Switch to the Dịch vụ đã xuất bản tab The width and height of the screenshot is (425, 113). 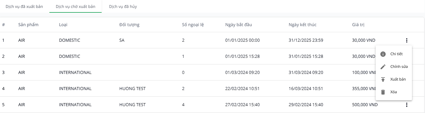pos(24,7)
